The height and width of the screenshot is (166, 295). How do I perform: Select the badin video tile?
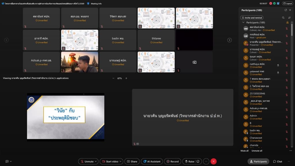118,40
